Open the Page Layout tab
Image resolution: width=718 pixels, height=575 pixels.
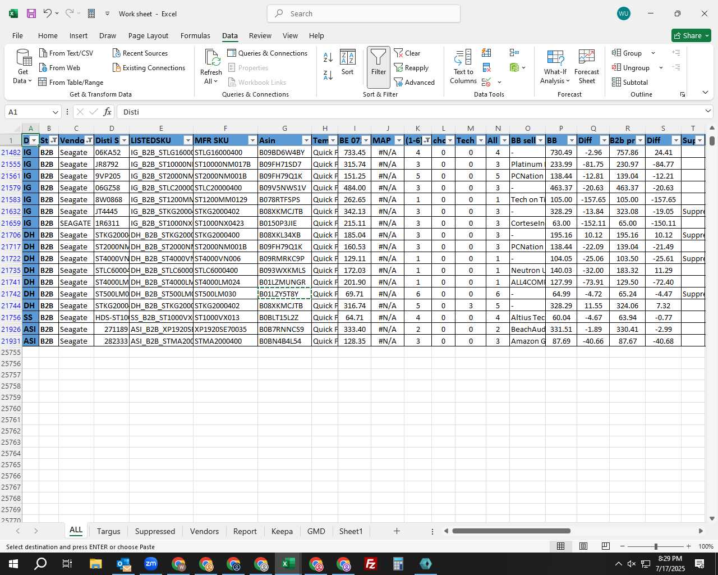pos(148,35)
